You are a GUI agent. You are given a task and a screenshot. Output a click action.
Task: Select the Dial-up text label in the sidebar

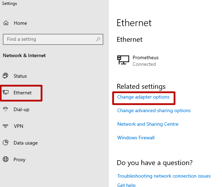point(21,109)
